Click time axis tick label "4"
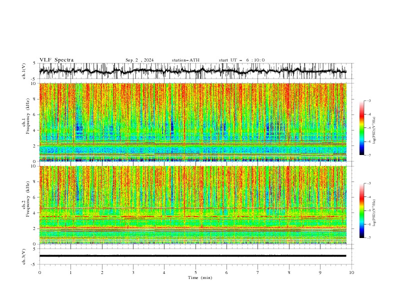The image size is (396, 306). pyautogui.click(x=164, y=272)
